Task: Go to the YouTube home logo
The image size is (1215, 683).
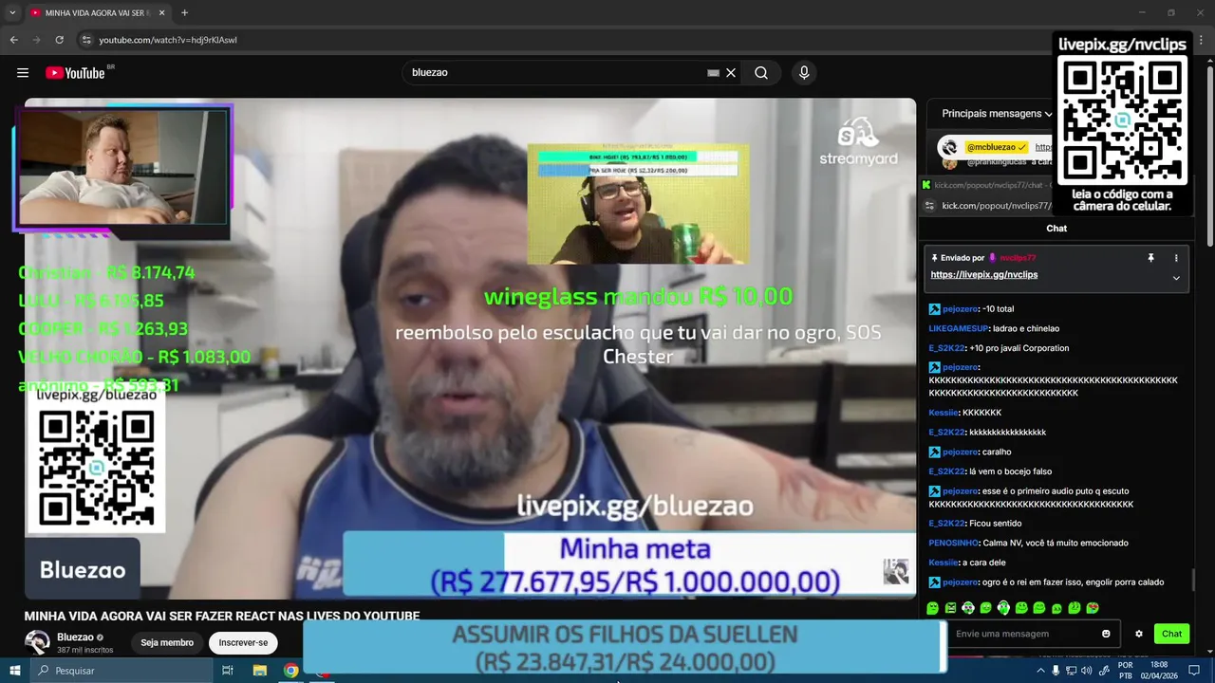Action: tap(76, 73)
